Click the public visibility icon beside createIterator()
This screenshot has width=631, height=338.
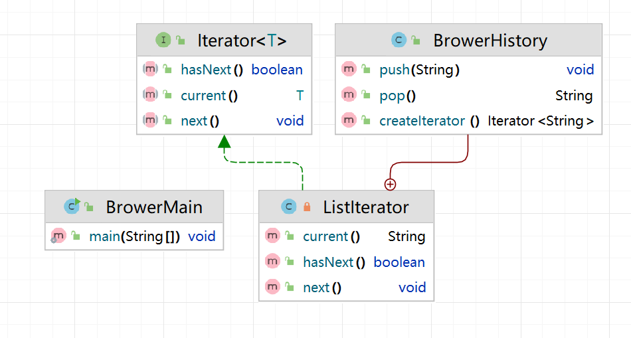pos(366,120)
